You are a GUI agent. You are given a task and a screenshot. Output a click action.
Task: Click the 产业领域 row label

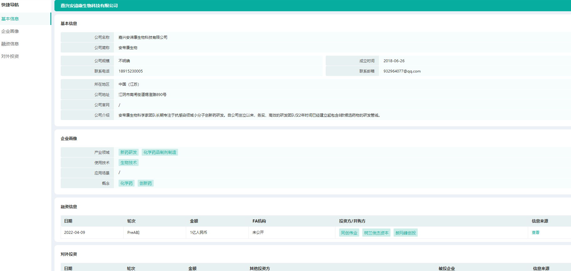click(x=102, y=153)
